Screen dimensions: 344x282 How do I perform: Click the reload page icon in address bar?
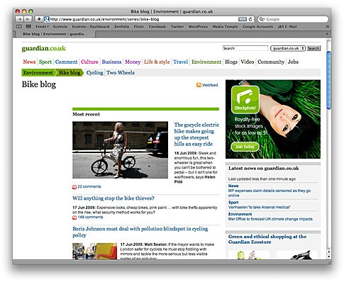(x=250, y=19)
